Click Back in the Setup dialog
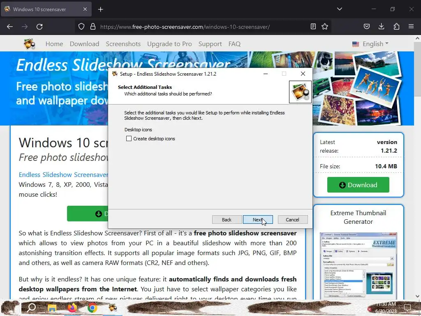Image resolution: width=421 pixels, height=316 pixels. pos(227,220)
